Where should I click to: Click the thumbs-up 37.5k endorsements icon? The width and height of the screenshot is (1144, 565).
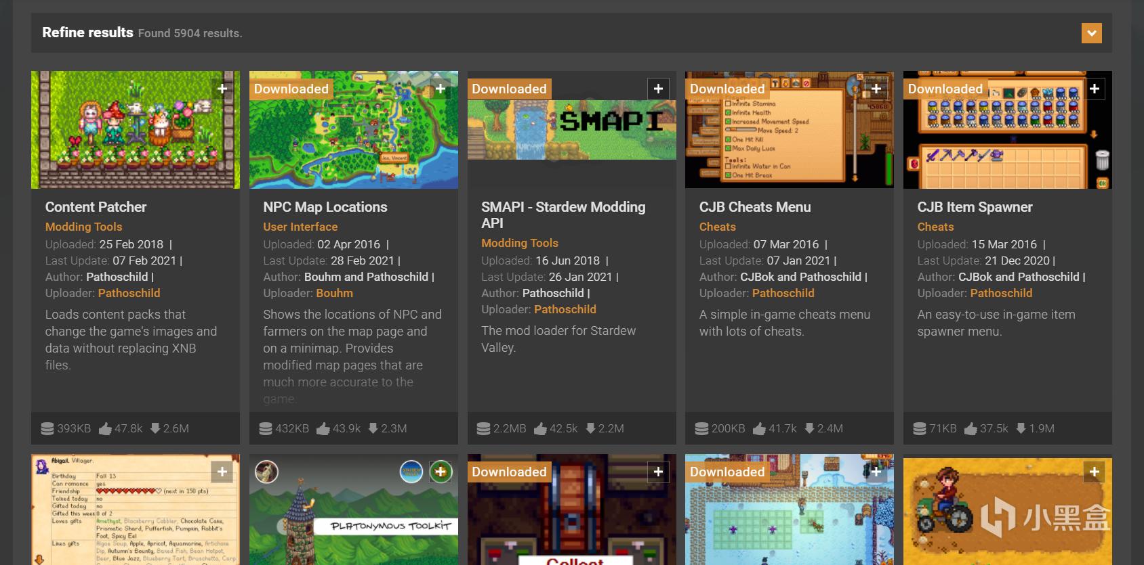point(971,428)
